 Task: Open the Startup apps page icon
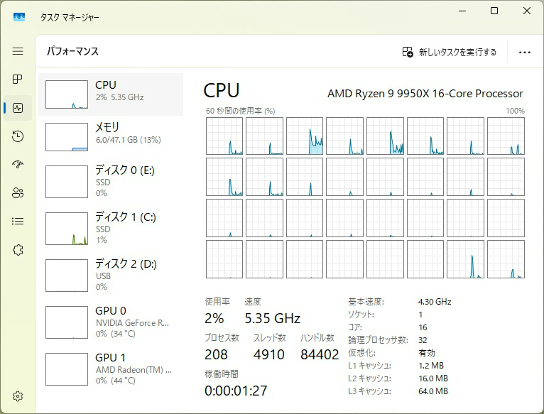18,164
